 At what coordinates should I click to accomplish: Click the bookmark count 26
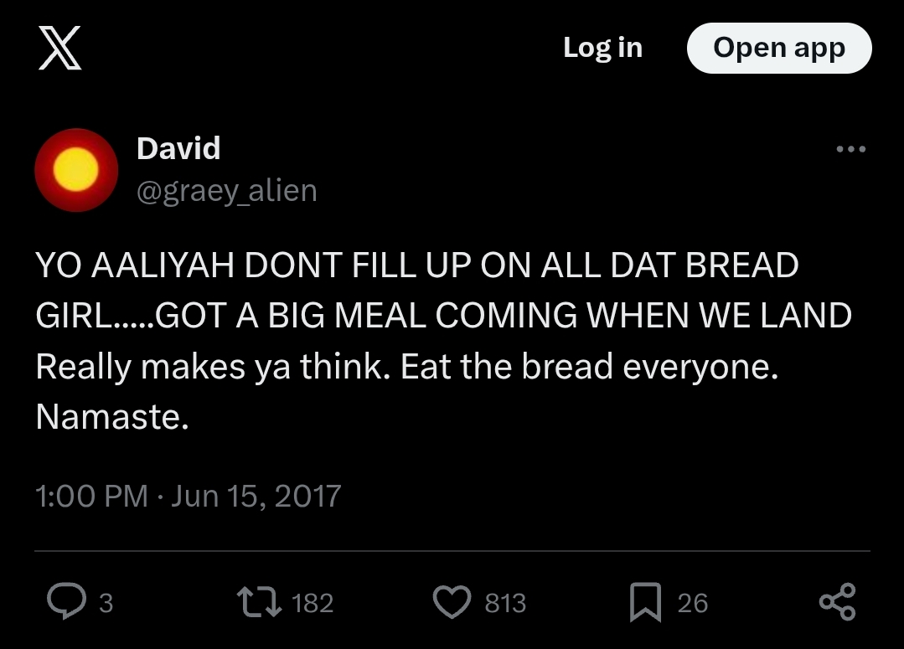pos(692,603)
